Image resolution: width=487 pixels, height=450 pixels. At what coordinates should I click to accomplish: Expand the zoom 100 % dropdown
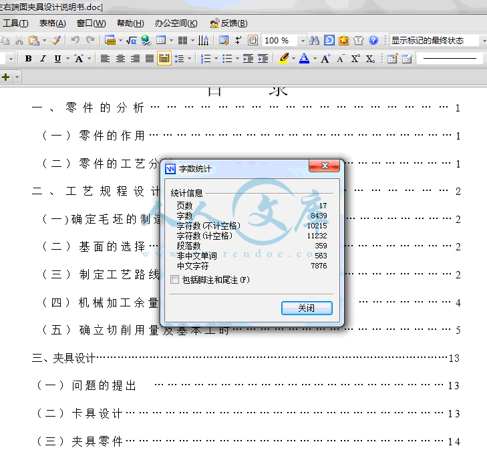(x=303, y=41)
